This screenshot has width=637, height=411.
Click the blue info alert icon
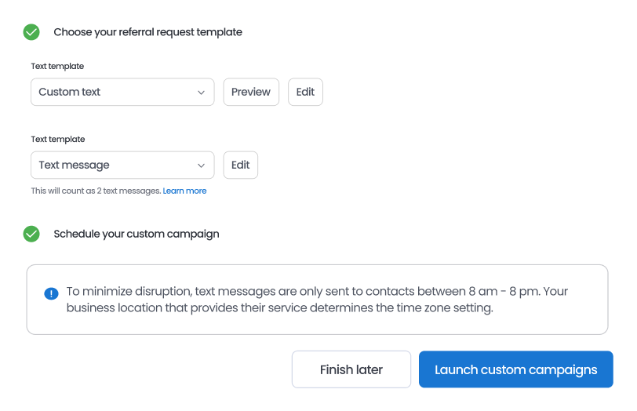(x=51, y=293)
